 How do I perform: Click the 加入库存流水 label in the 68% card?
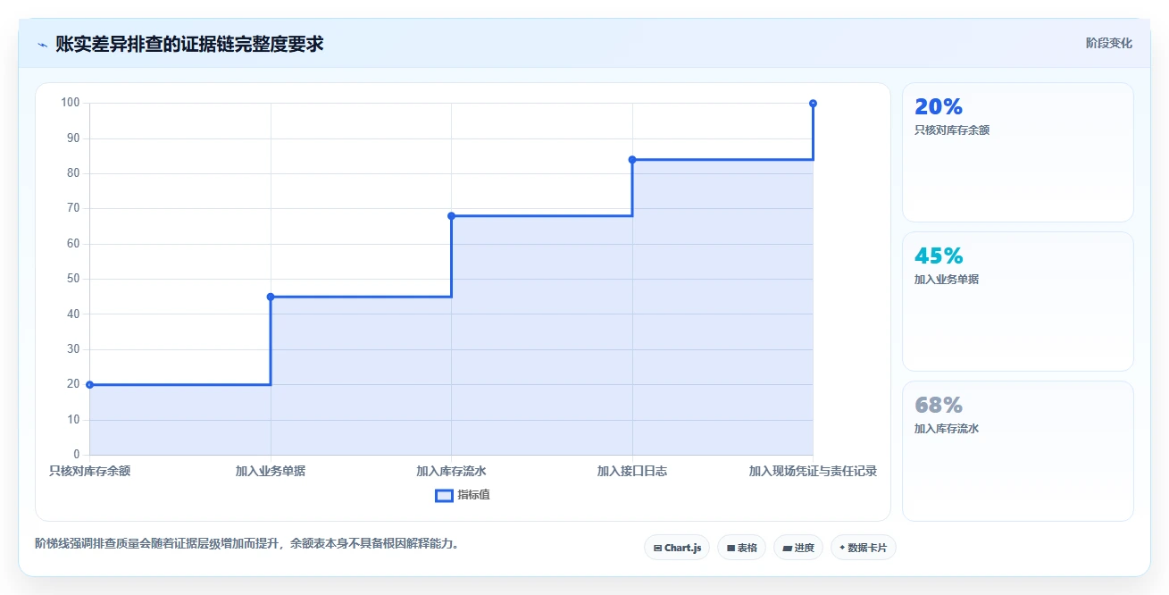pos(947,429)
